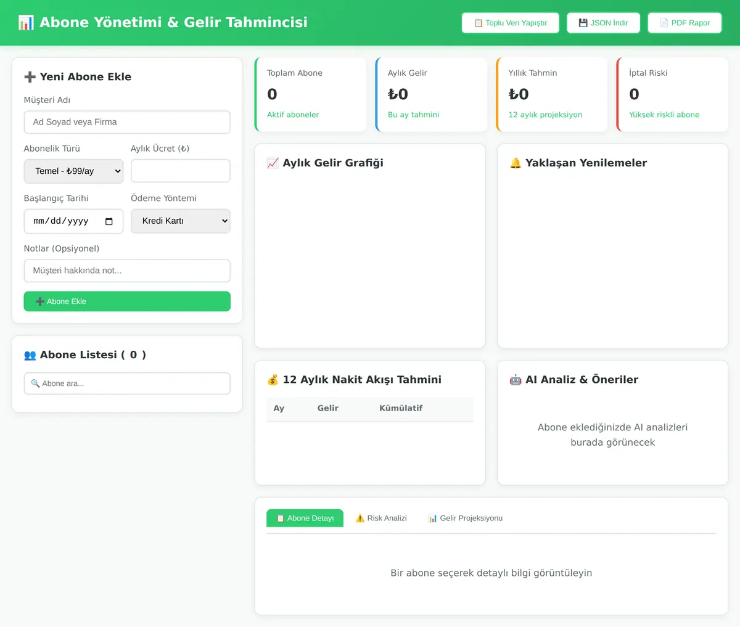This screenshot has width=740, height=627.
Task: Click the 'Bu ay tahmini' text
Action: 413,115
